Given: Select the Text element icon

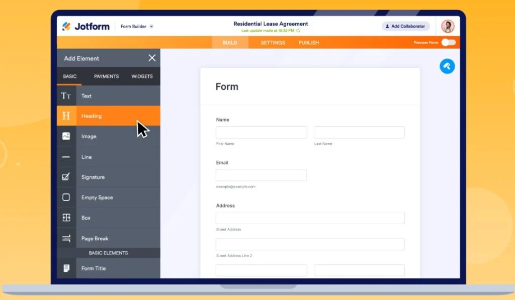Looking at the screenshot, I should point(66,95).
